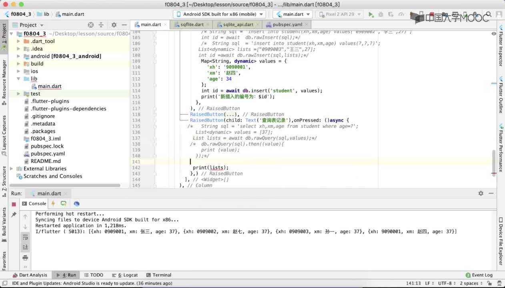Expand External Libraries node
Viewport: 505px width, 288px height.
tap(12, 169)
